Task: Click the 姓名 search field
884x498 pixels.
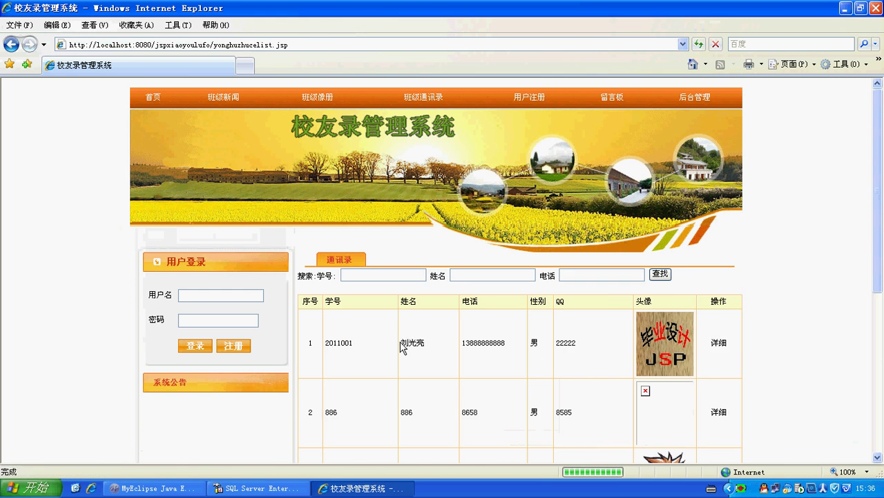Action: tap(492, 275)
